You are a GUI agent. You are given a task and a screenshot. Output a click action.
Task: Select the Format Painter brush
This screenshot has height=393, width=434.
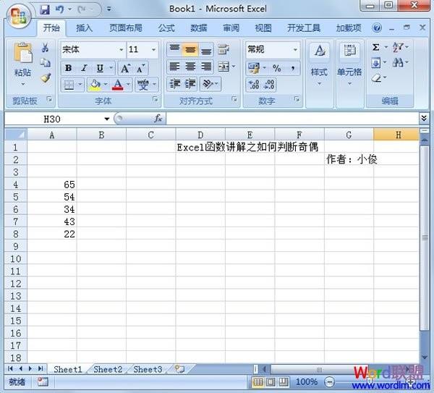click(45, 77)
